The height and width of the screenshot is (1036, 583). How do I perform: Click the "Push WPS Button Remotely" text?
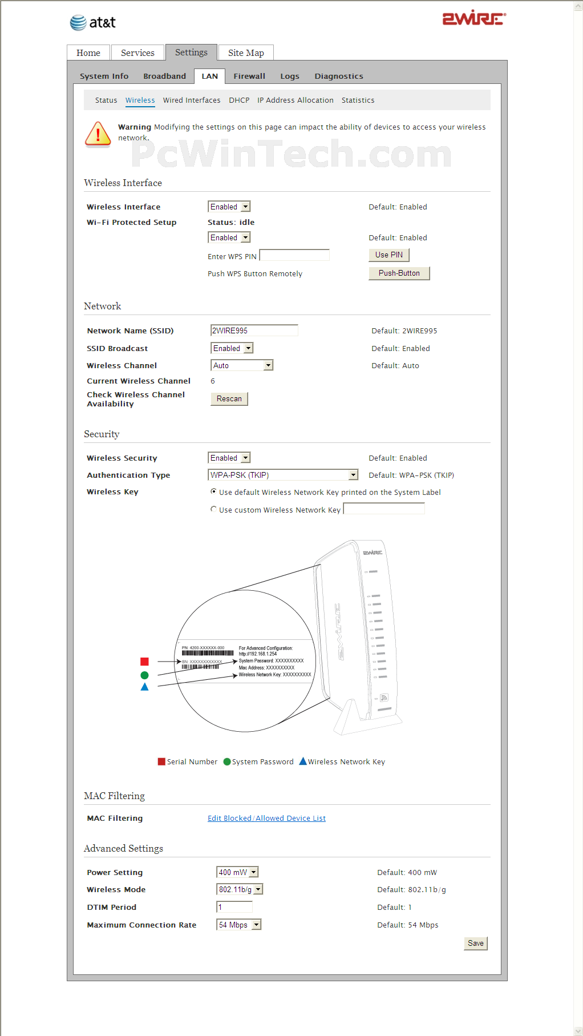pyautogui.click(x=255, y=273)
